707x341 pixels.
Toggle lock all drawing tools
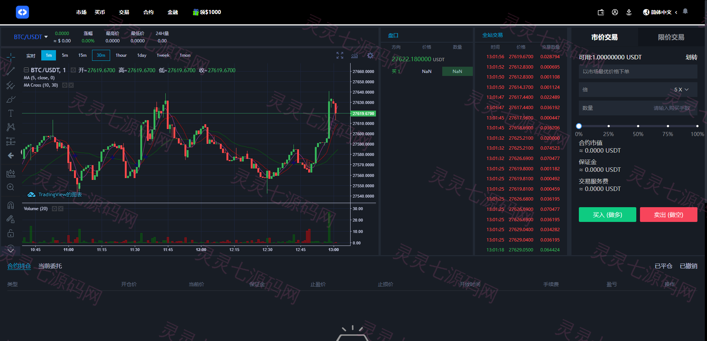click(x=11, y=233)
